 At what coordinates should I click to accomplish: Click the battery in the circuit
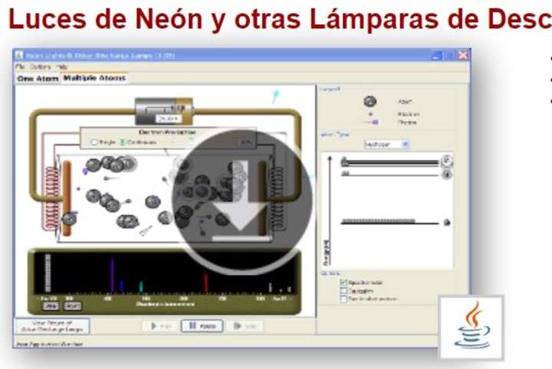click(164, 112)
